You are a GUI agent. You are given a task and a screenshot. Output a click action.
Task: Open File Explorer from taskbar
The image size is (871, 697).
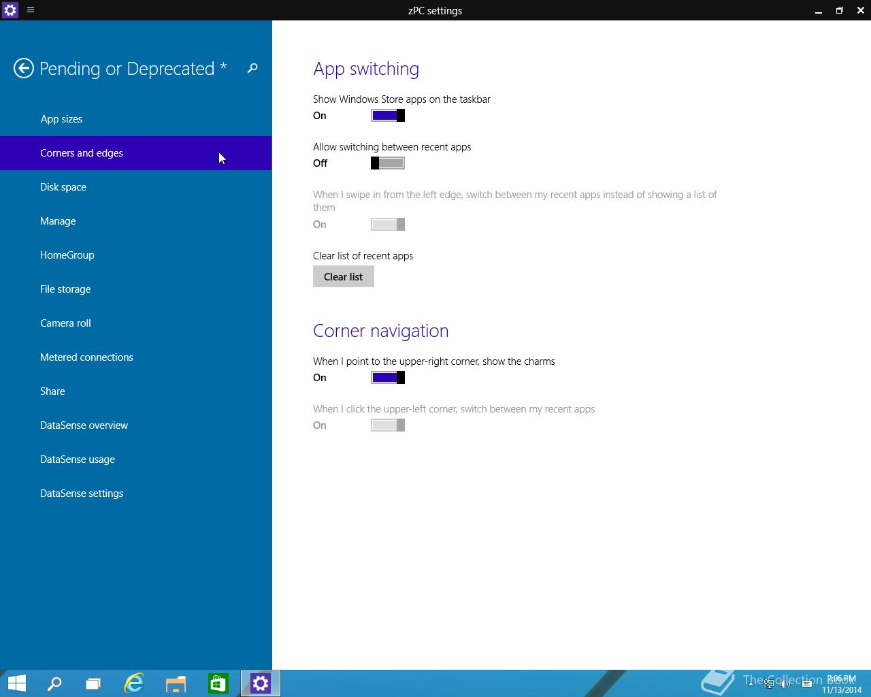tap(176, 683)
